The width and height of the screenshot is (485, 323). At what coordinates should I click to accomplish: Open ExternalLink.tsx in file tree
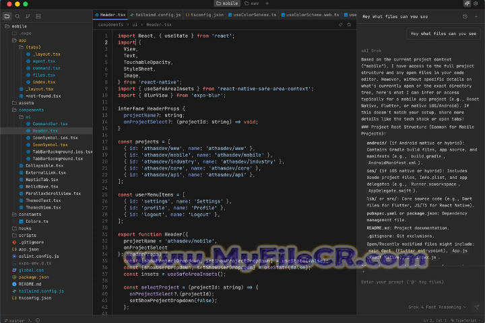[42, 173]
